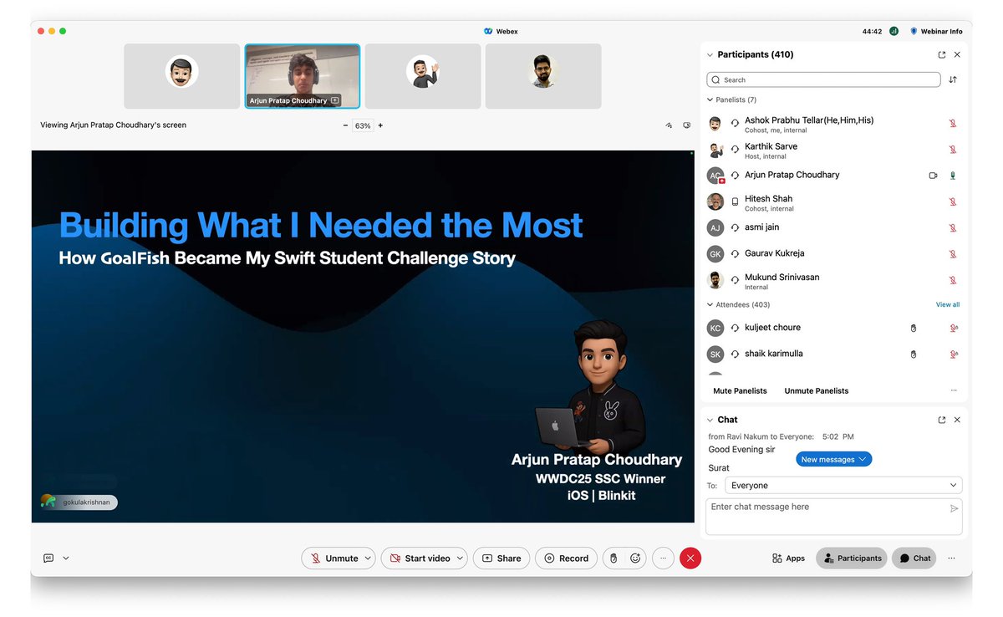The width and height of the screenshot is (1003, 617).
Task: Click the Start video button
Action: [420, 558]
